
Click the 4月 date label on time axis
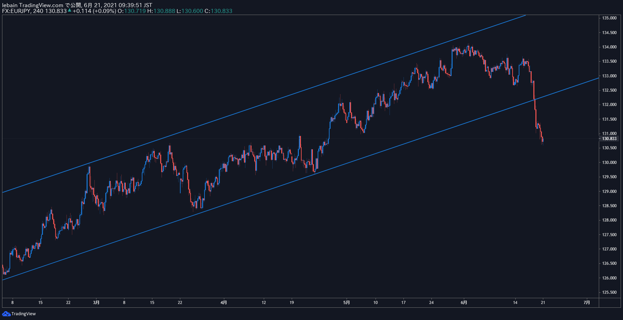click(x=224, y=303)
